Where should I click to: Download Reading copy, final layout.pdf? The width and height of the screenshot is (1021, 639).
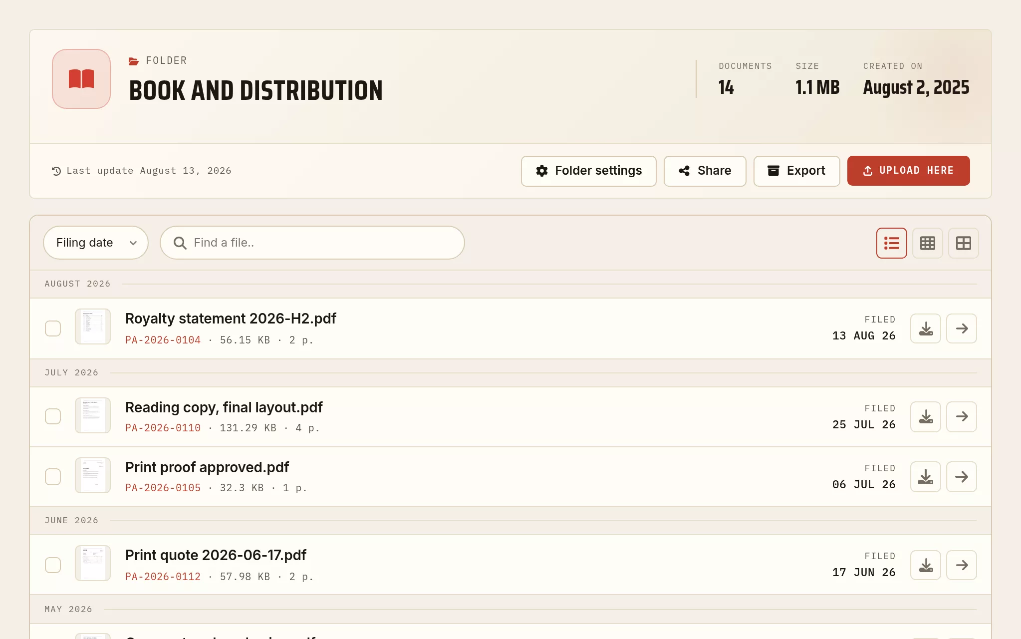926,417
